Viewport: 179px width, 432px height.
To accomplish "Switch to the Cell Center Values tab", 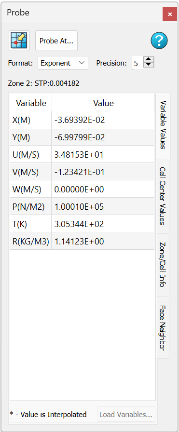I will pyautogui.click(x=163, y=196).
